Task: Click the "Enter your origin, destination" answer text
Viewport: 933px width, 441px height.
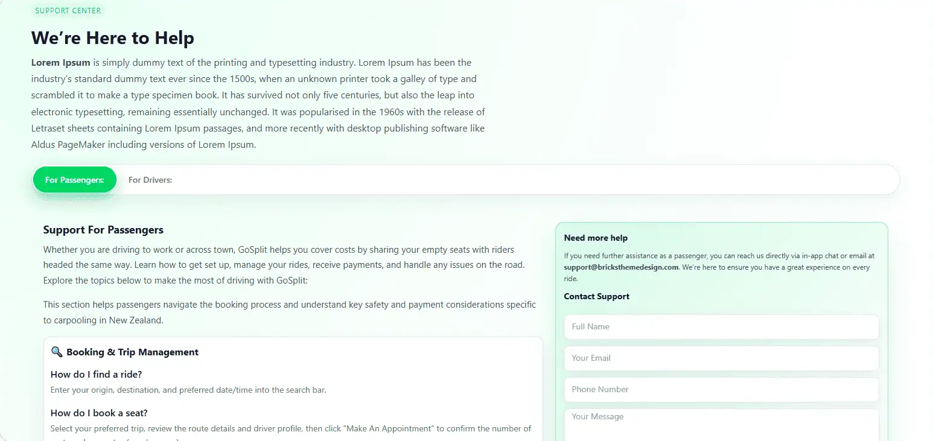Action: pyautogui.click(x=188, y=390)
